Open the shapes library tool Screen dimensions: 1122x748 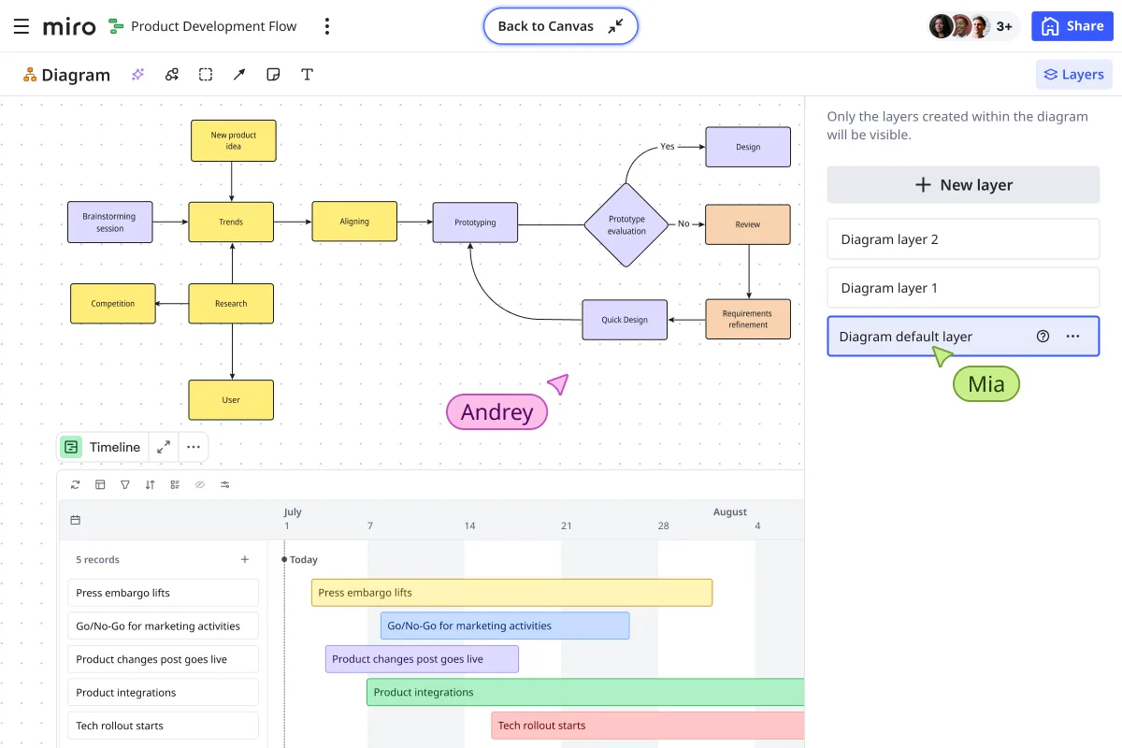[x=172, y=75]
